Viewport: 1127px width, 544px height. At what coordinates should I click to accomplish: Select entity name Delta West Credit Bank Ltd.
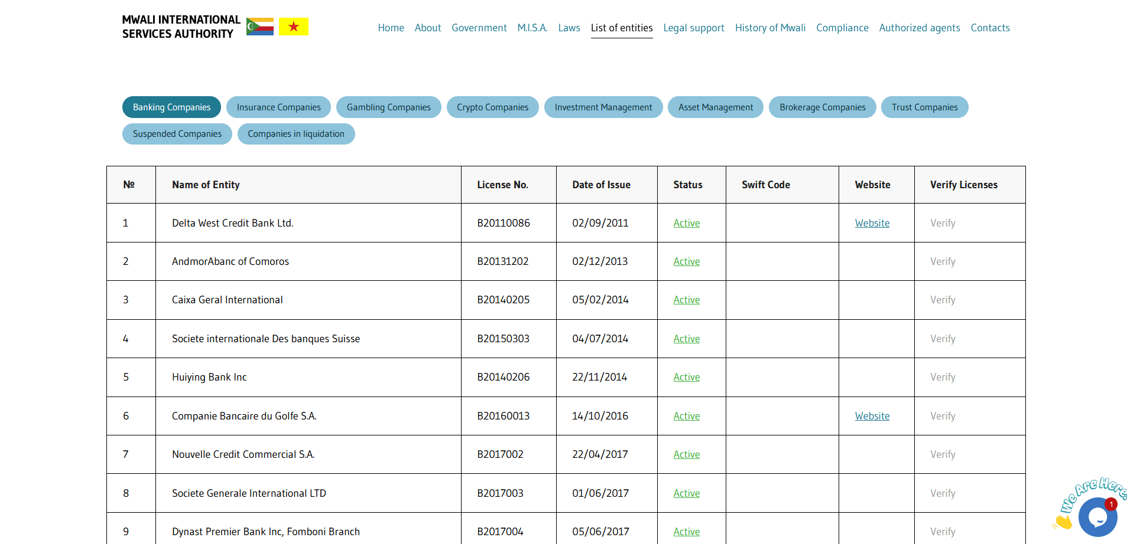click(x=232, y=223)
